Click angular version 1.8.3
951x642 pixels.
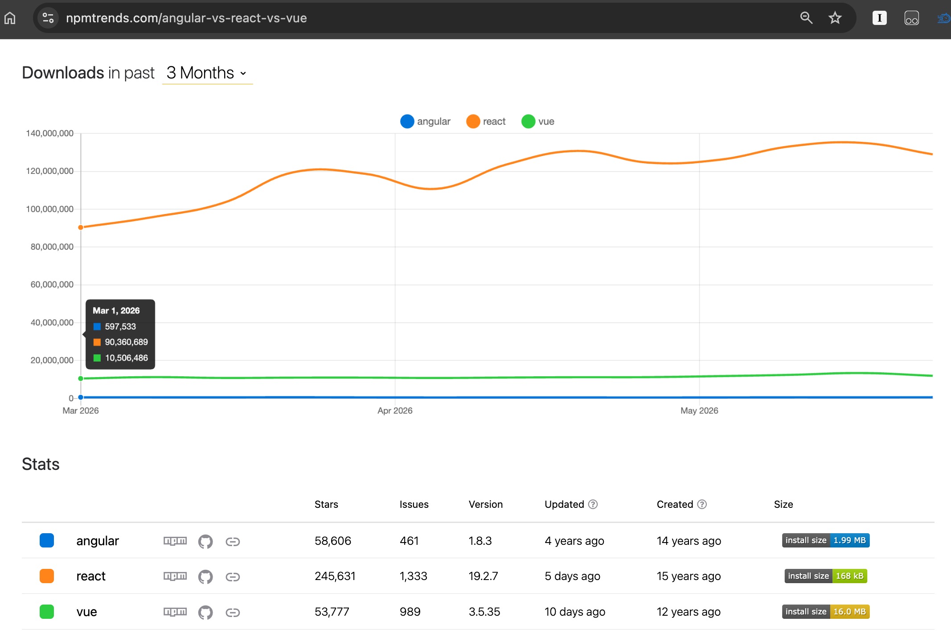tap(480, 541)
